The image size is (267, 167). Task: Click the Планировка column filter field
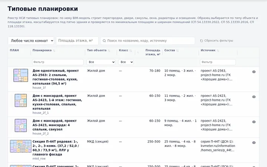pyautogui.click(x=58, y=62)
